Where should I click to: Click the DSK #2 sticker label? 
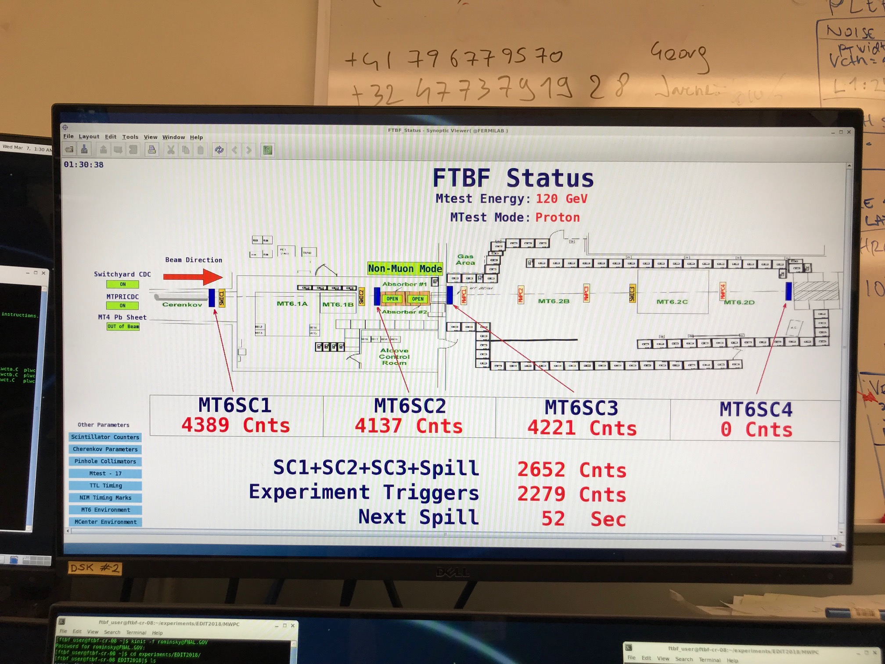(94, 568)
